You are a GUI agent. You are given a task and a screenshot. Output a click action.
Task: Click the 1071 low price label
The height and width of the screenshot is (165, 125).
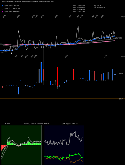pos(35,56)
